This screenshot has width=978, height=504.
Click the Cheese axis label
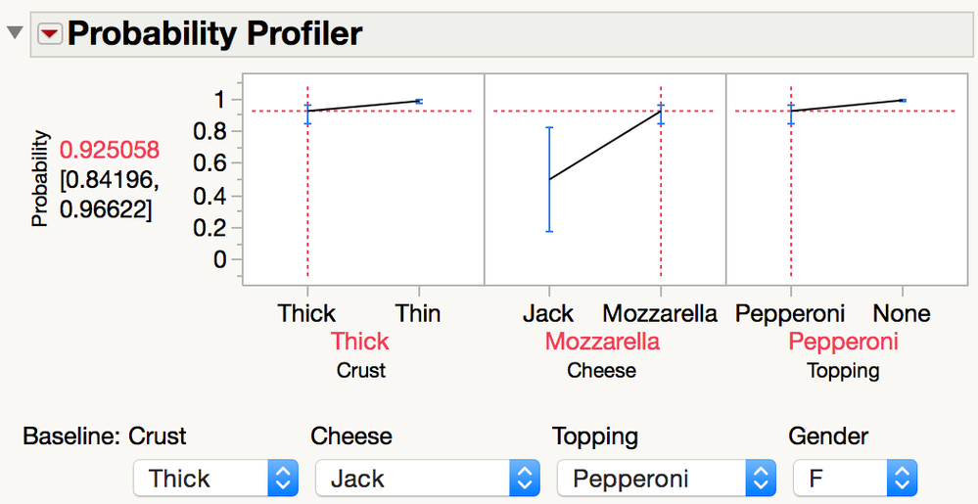602,371
